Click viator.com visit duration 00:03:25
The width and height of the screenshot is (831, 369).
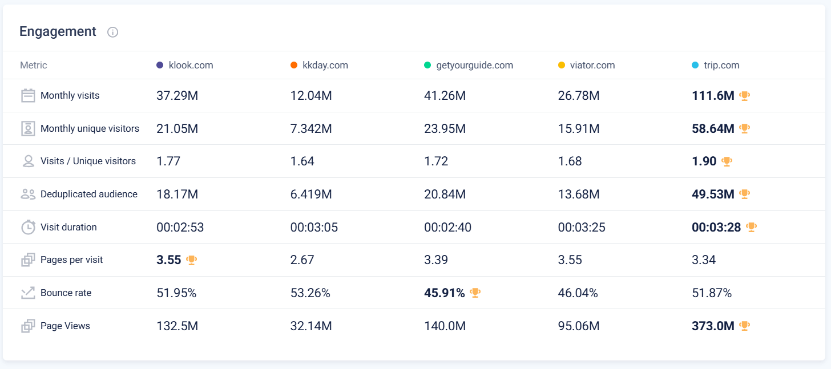click(582, 228)
